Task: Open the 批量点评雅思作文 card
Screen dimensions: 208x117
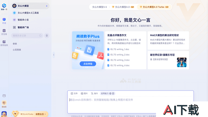Action: [126, 50]
